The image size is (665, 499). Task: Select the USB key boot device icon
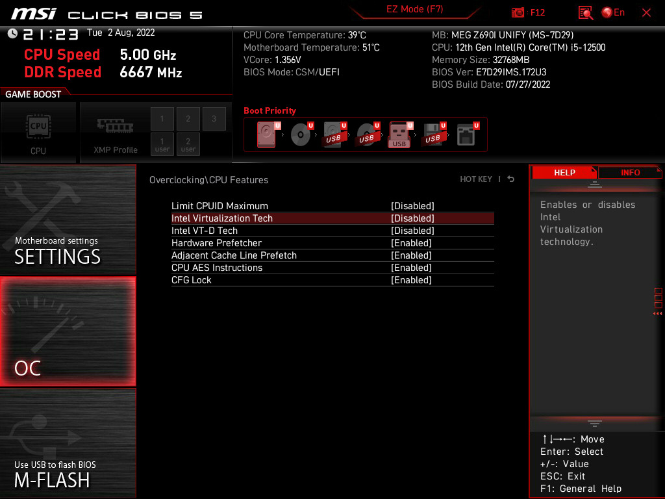coord(401,134)
